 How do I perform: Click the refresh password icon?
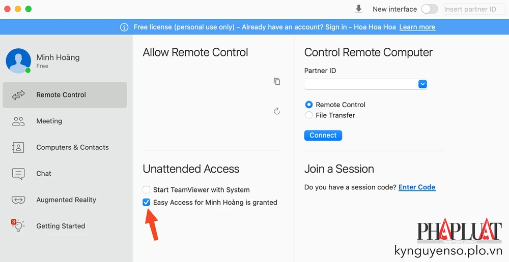coord(277,111)
